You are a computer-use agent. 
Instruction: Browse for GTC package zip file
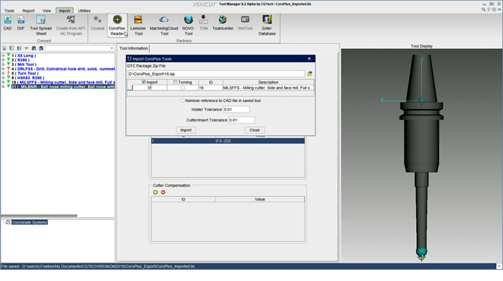pyautogui.click(x=310, y=74)
